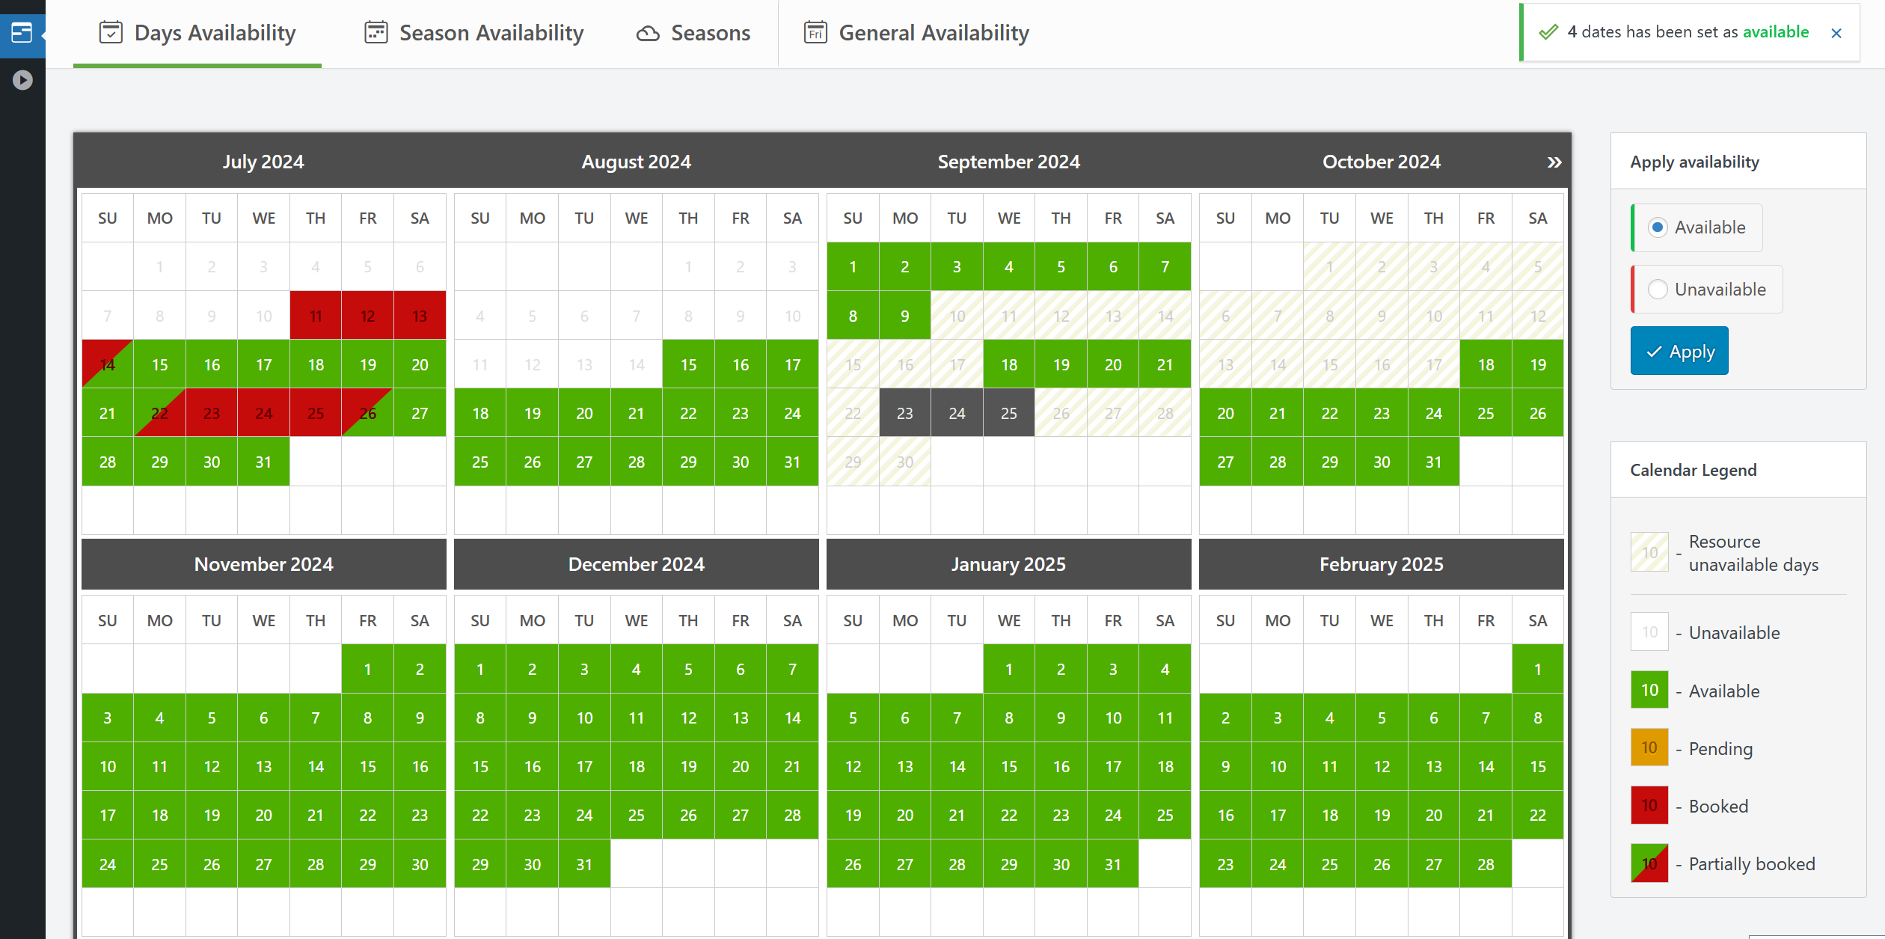Screen dimensions: 1885x939
Task: Select the Unavailable radio button
Action: [1658, 289]
